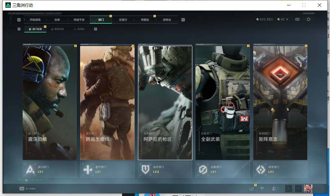Click the 战斗部门 label in the bottom panel
330x196 pixels.
click(43, 167)
